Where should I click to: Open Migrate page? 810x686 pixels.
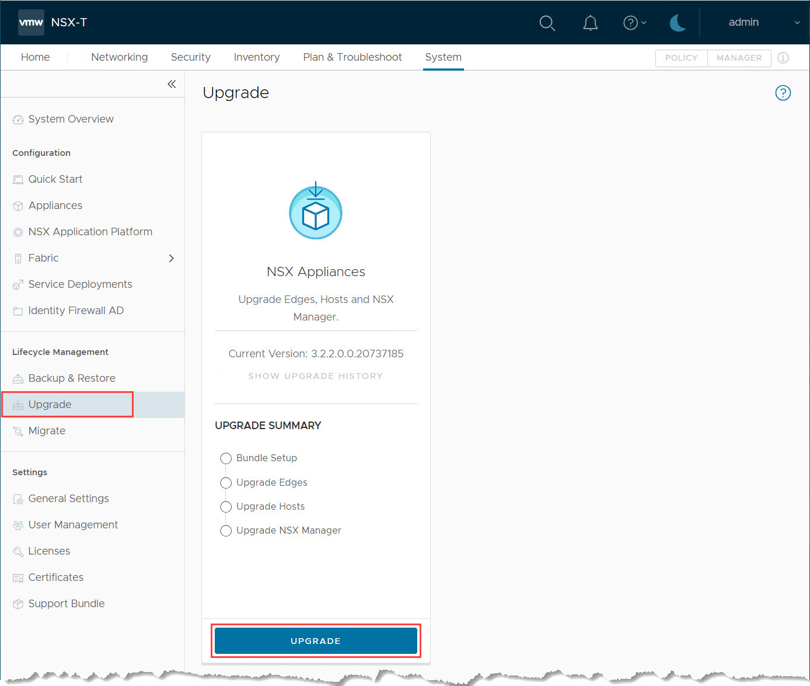pyautogui.click(x=47, y=431)
